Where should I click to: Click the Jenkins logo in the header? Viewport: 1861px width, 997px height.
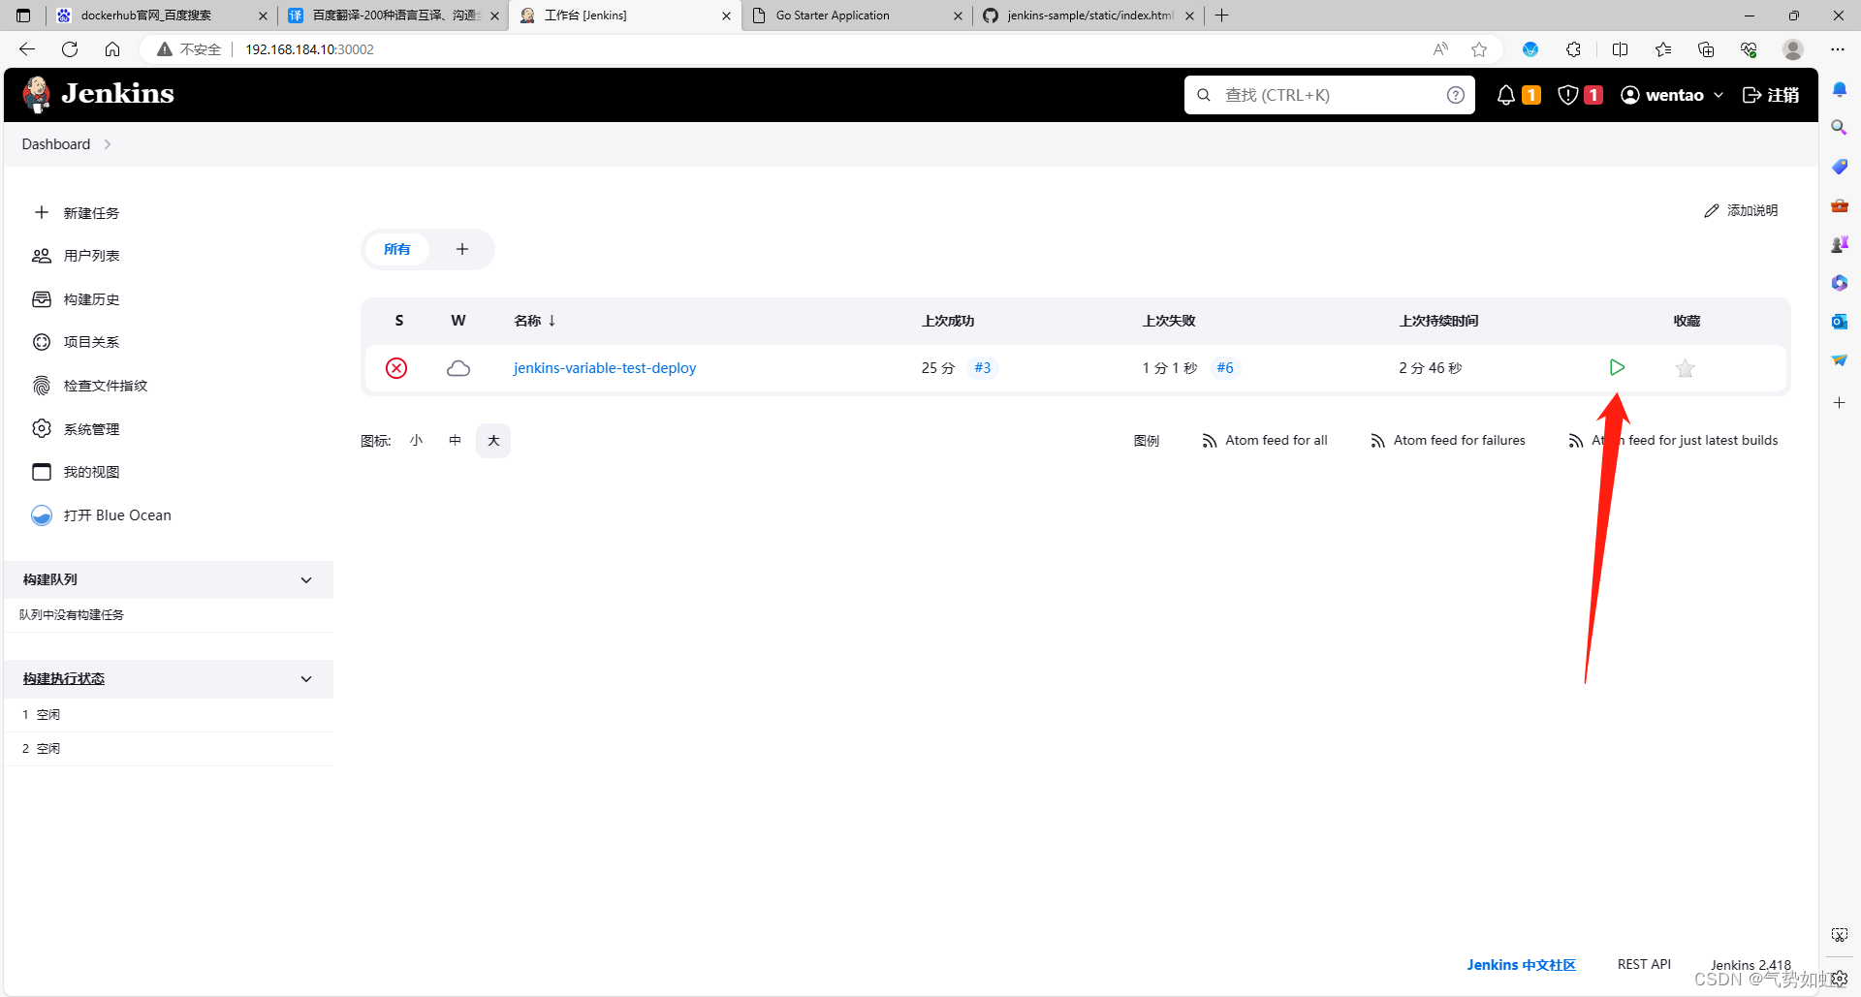(x=98, y=94)
